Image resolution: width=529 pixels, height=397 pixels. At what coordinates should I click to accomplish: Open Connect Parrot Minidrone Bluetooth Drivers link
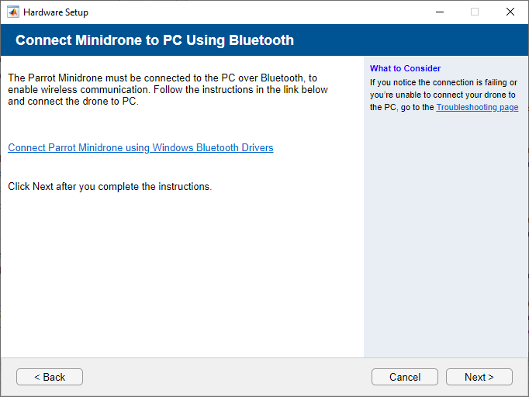(x=140, y=147)
